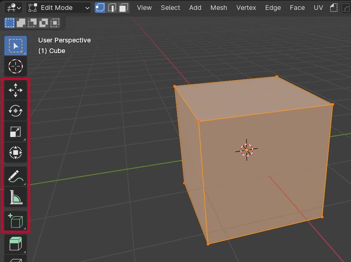Enable Edge select mode
Viewport: 351px width, 262px height.
[113, 7]
